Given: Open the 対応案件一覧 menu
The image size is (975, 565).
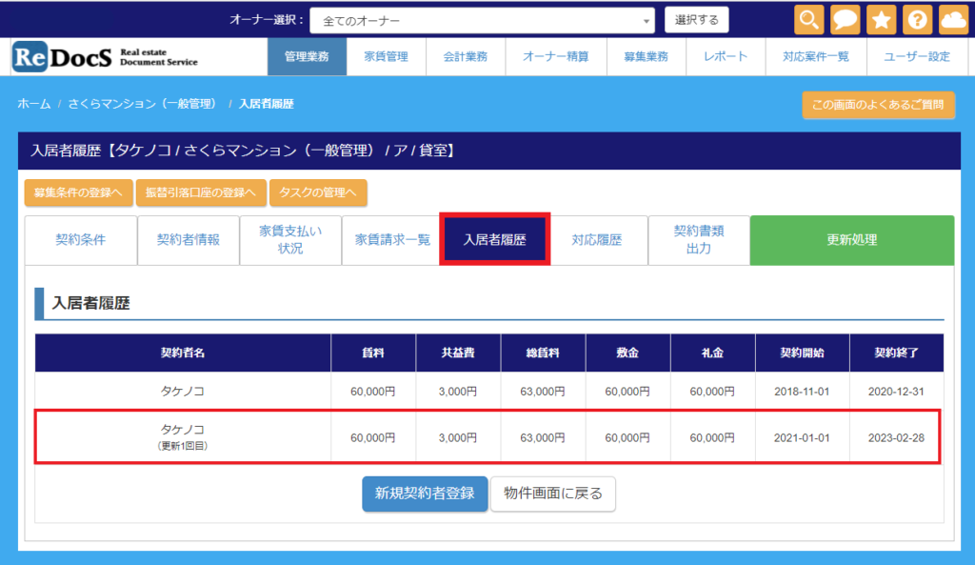Looking at the screenshot, I should [x=816, y=56].
